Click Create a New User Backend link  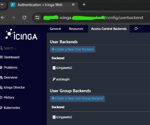click(x=72, y=49)
